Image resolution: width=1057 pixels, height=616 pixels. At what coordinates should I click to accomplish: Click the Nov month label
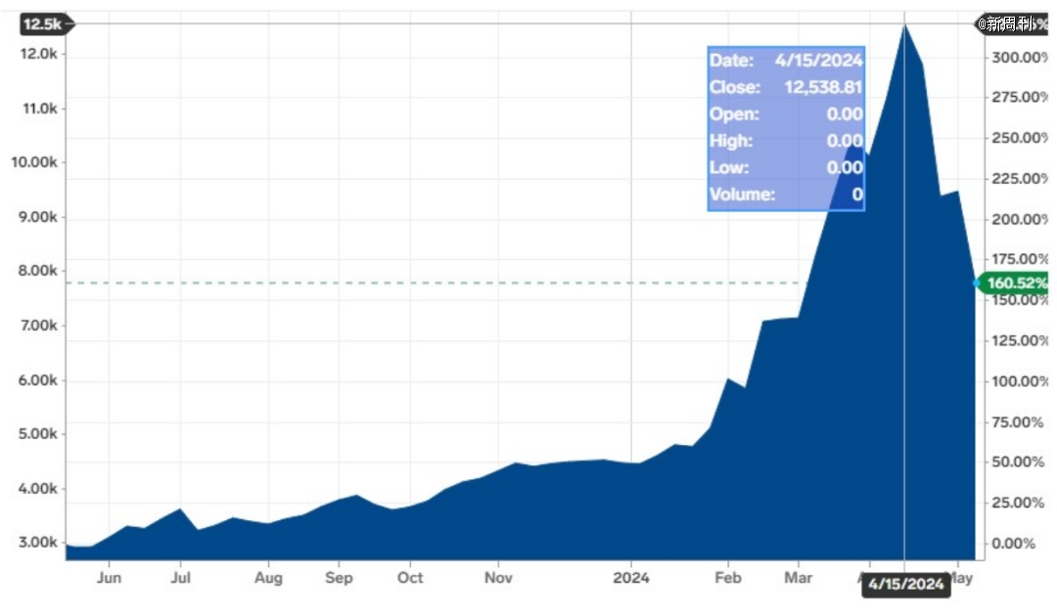pyautogui.click(x=498, y=578)
